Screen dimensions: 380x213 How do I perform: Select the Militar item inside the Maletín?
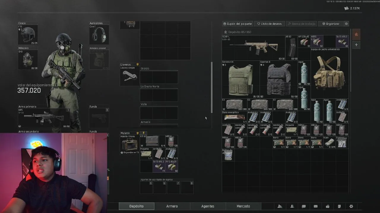tap(172, 141)
